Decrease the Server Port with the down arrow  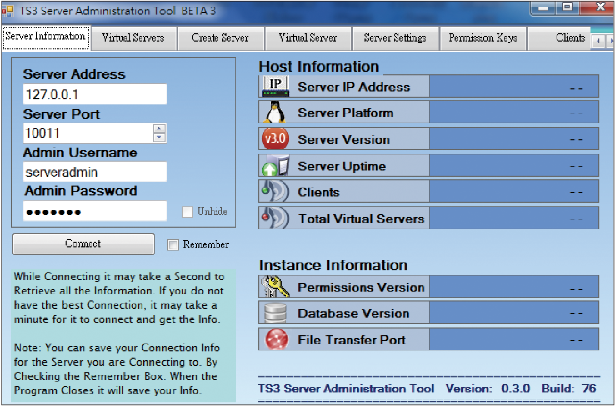tap(159, 137)
